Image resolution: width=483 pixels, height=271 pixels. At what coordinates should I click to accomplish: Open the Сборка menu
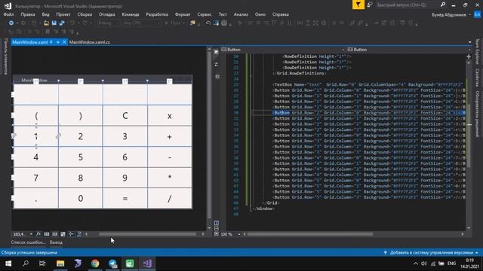(85, 14)
